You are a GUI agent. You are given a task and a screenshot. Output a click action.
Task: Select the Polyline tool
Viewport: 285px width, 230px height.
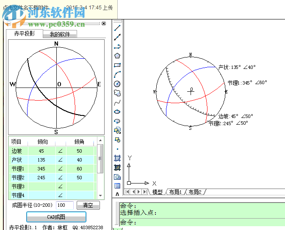coord(117,47)
